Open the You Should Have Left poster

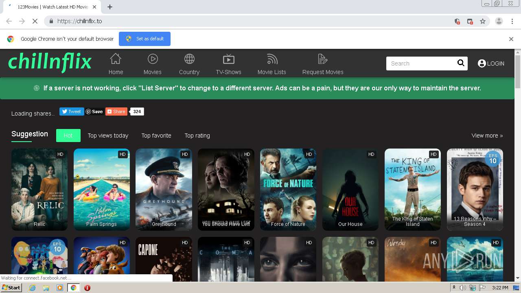click(x=226, y=190)
